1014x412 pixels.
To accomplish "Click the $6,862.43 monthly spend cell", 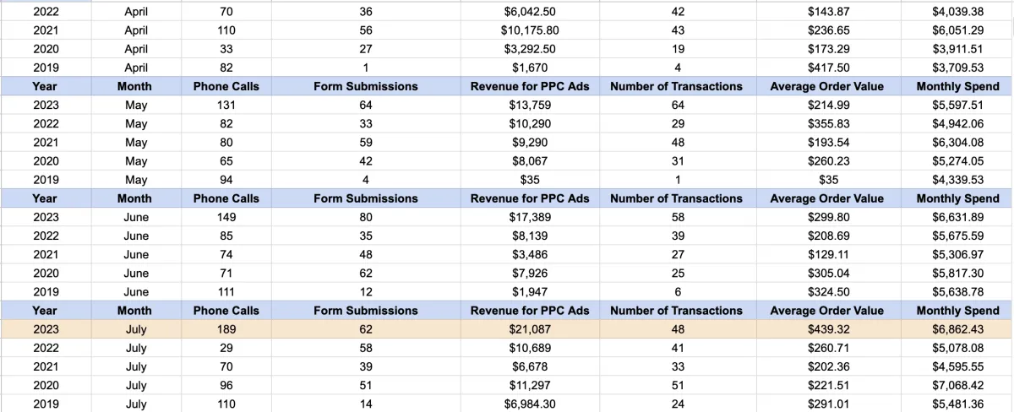I will [x=957, y=329].
